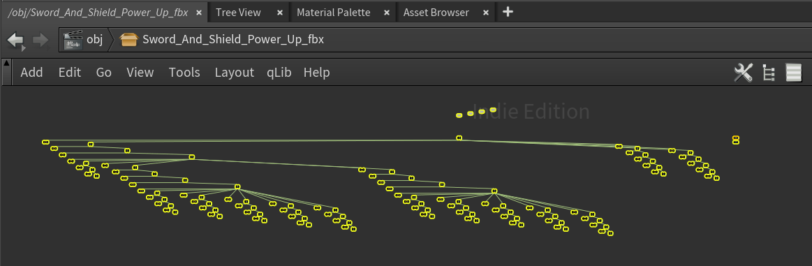812x266 pixels.
Task: Open the Tools menu
Action: 184,73
